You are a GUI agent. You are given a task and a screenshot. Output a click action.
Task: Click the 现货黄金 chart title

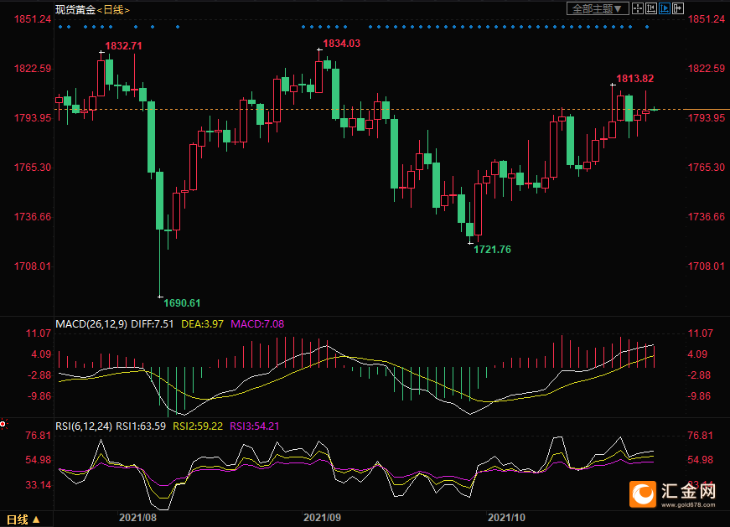(75, 10)
